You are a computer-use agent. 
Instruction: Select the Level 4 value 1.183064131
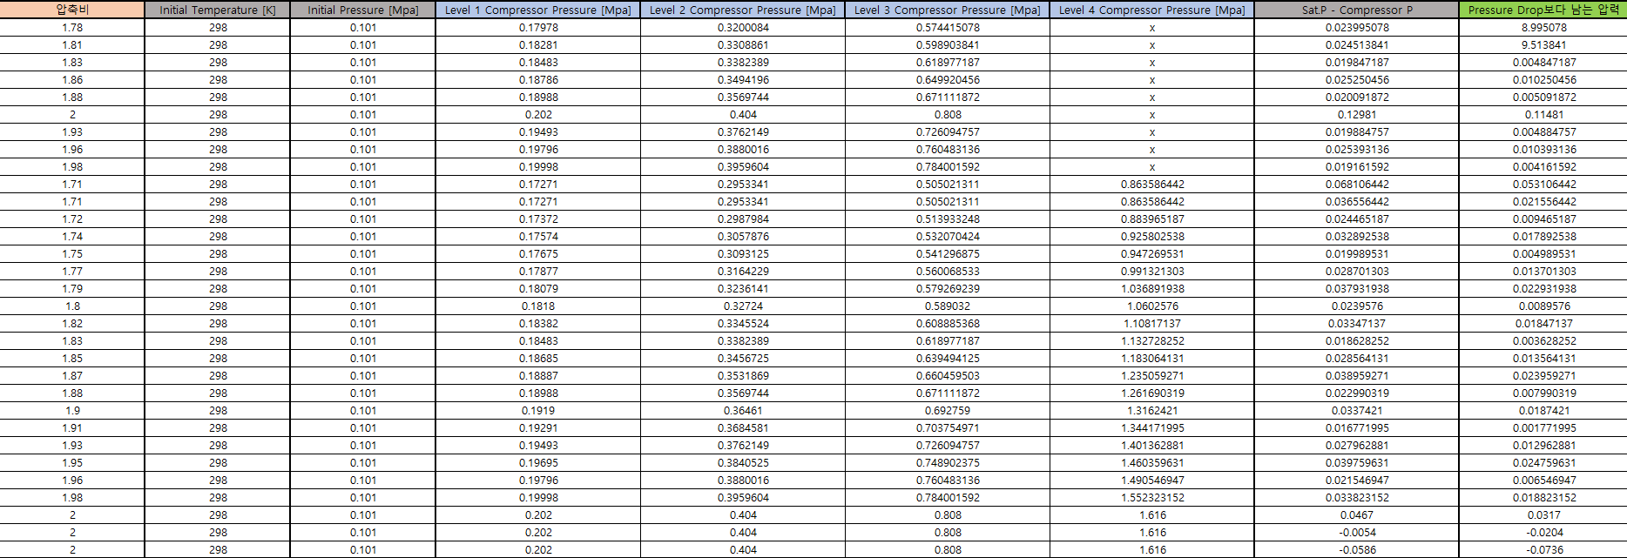[x=1152, y=358]
